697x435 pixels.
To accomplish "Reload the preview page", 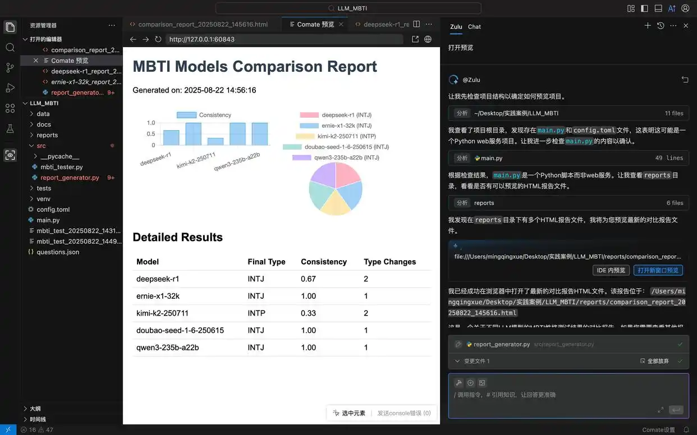I will tap(158, 39).
